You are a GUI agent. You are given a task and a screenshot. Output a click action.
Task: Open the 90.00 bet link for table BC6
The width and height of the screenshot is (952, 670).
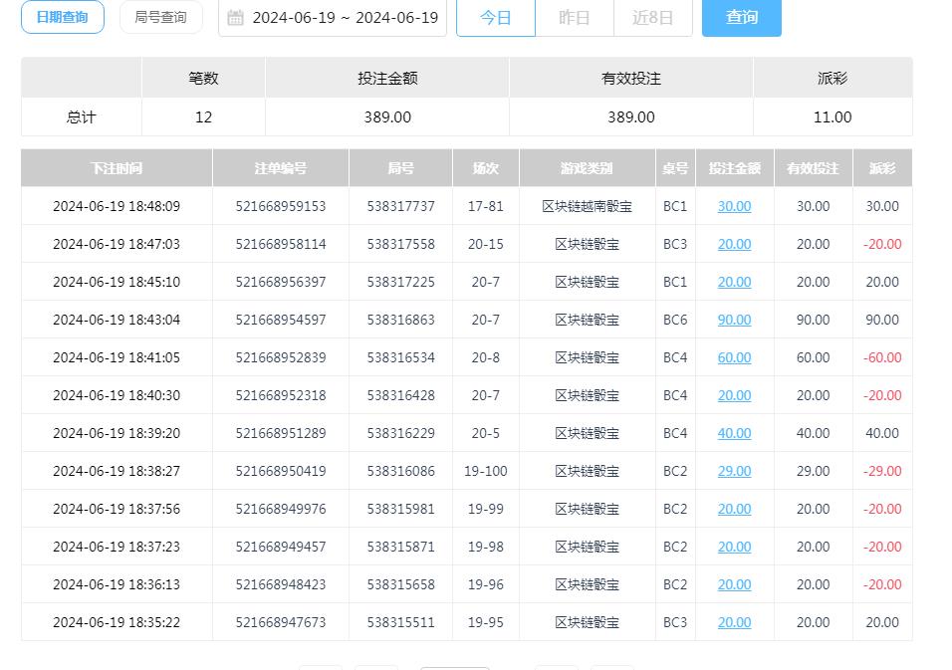pyautogui.click(x=734, y=320)
